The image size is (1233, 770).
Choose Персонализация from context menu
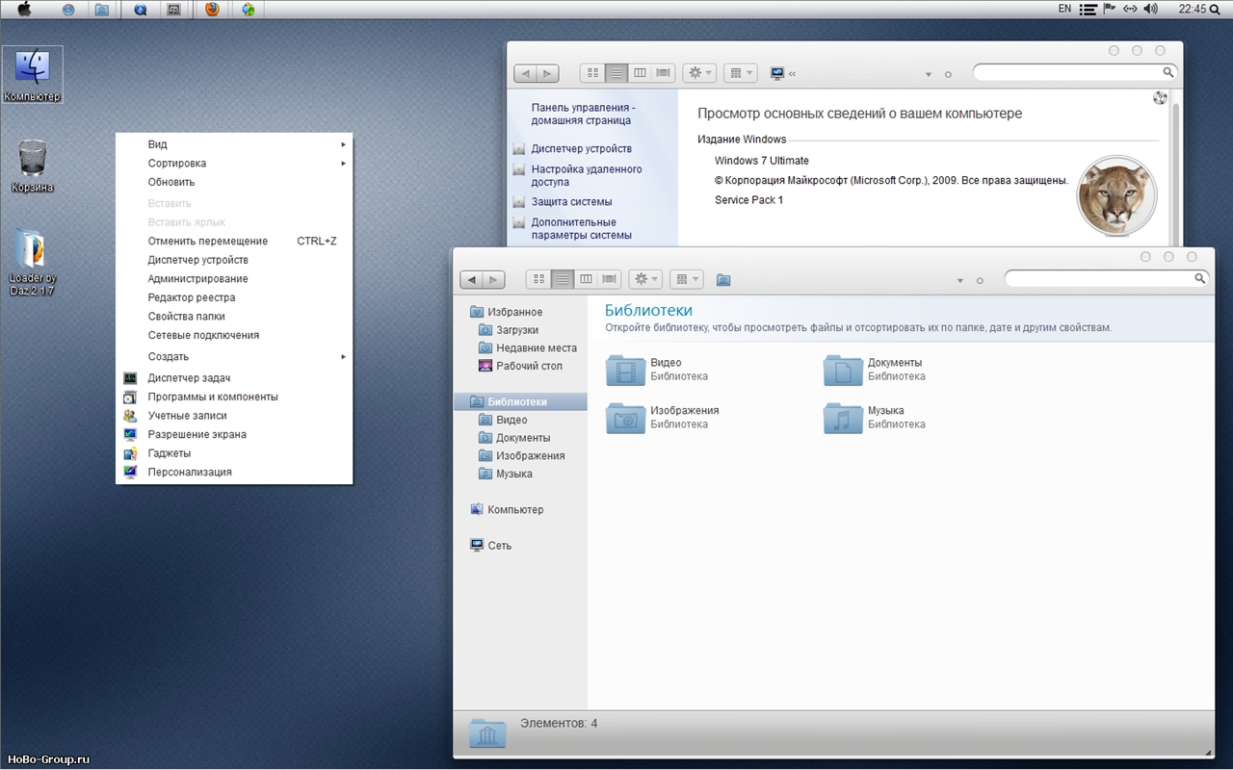190,473
